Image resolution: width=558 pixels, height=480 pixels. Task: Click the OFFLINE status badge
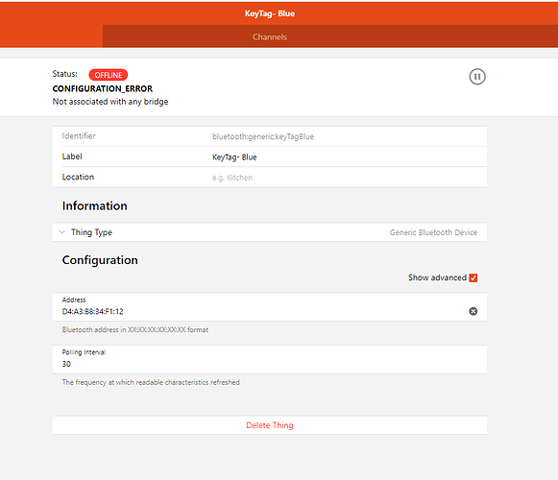pyautogui.click(x=109, y=75)
